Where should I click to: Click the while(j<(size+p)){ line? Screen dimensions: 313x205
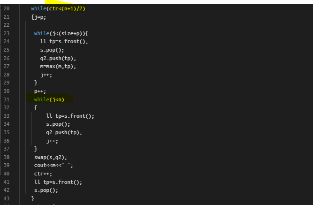(61, 33)
